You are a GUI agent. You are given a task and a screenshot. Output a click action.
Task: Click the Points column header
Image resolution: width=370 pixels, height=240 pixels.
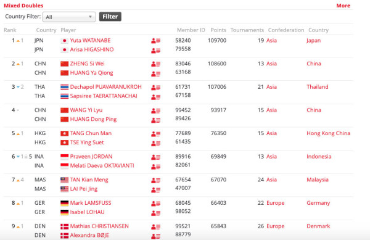pos(218,30)
